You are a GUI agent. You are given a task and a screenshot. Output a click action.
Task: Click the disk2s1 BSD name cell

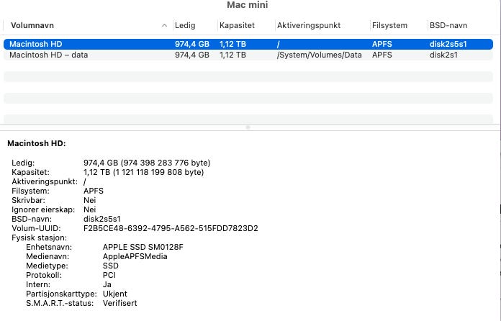(x=443, y=55)
